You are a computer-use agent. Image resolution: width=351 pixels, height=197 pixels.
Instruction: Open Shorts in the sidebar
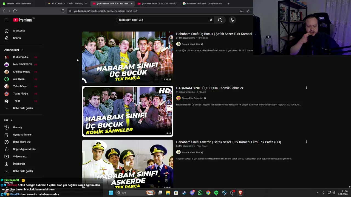[17, 38]
